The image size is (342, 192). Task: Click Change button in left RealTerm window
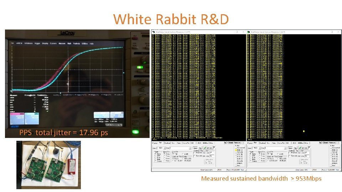pyautogui.click(x=208, y=148)
